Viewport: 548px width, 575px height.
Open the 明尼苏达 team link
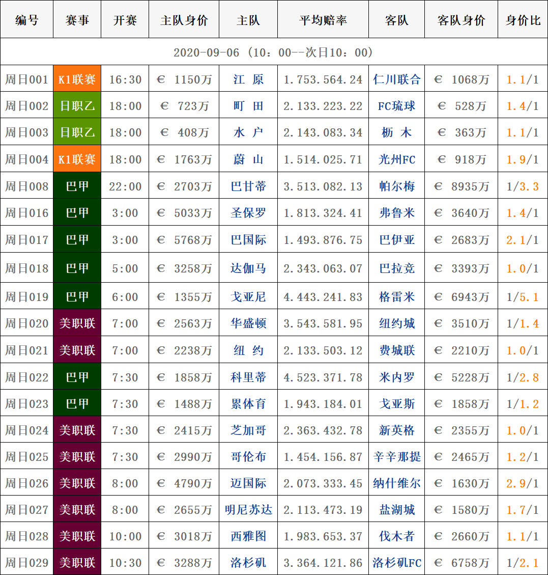pos(248,510)
